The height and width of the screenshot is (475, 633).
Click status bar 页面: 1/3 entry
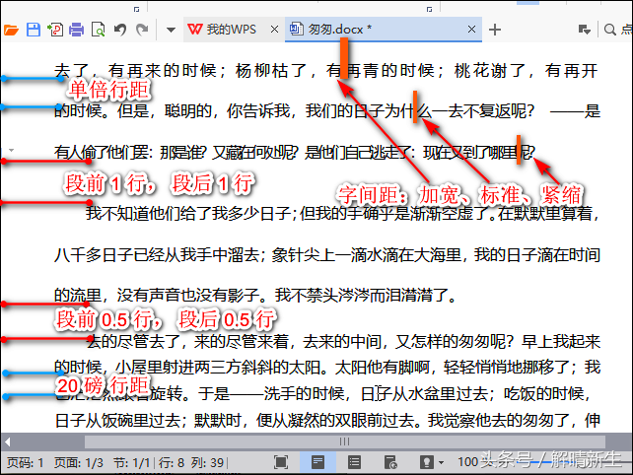pyautogui.click(x=79, y=462)
